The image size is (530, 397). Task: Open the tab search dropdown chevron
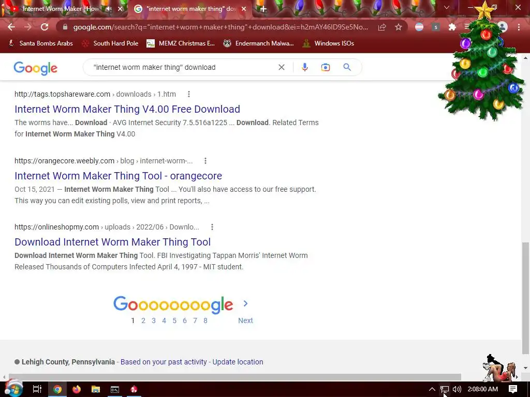coord(447,7)
